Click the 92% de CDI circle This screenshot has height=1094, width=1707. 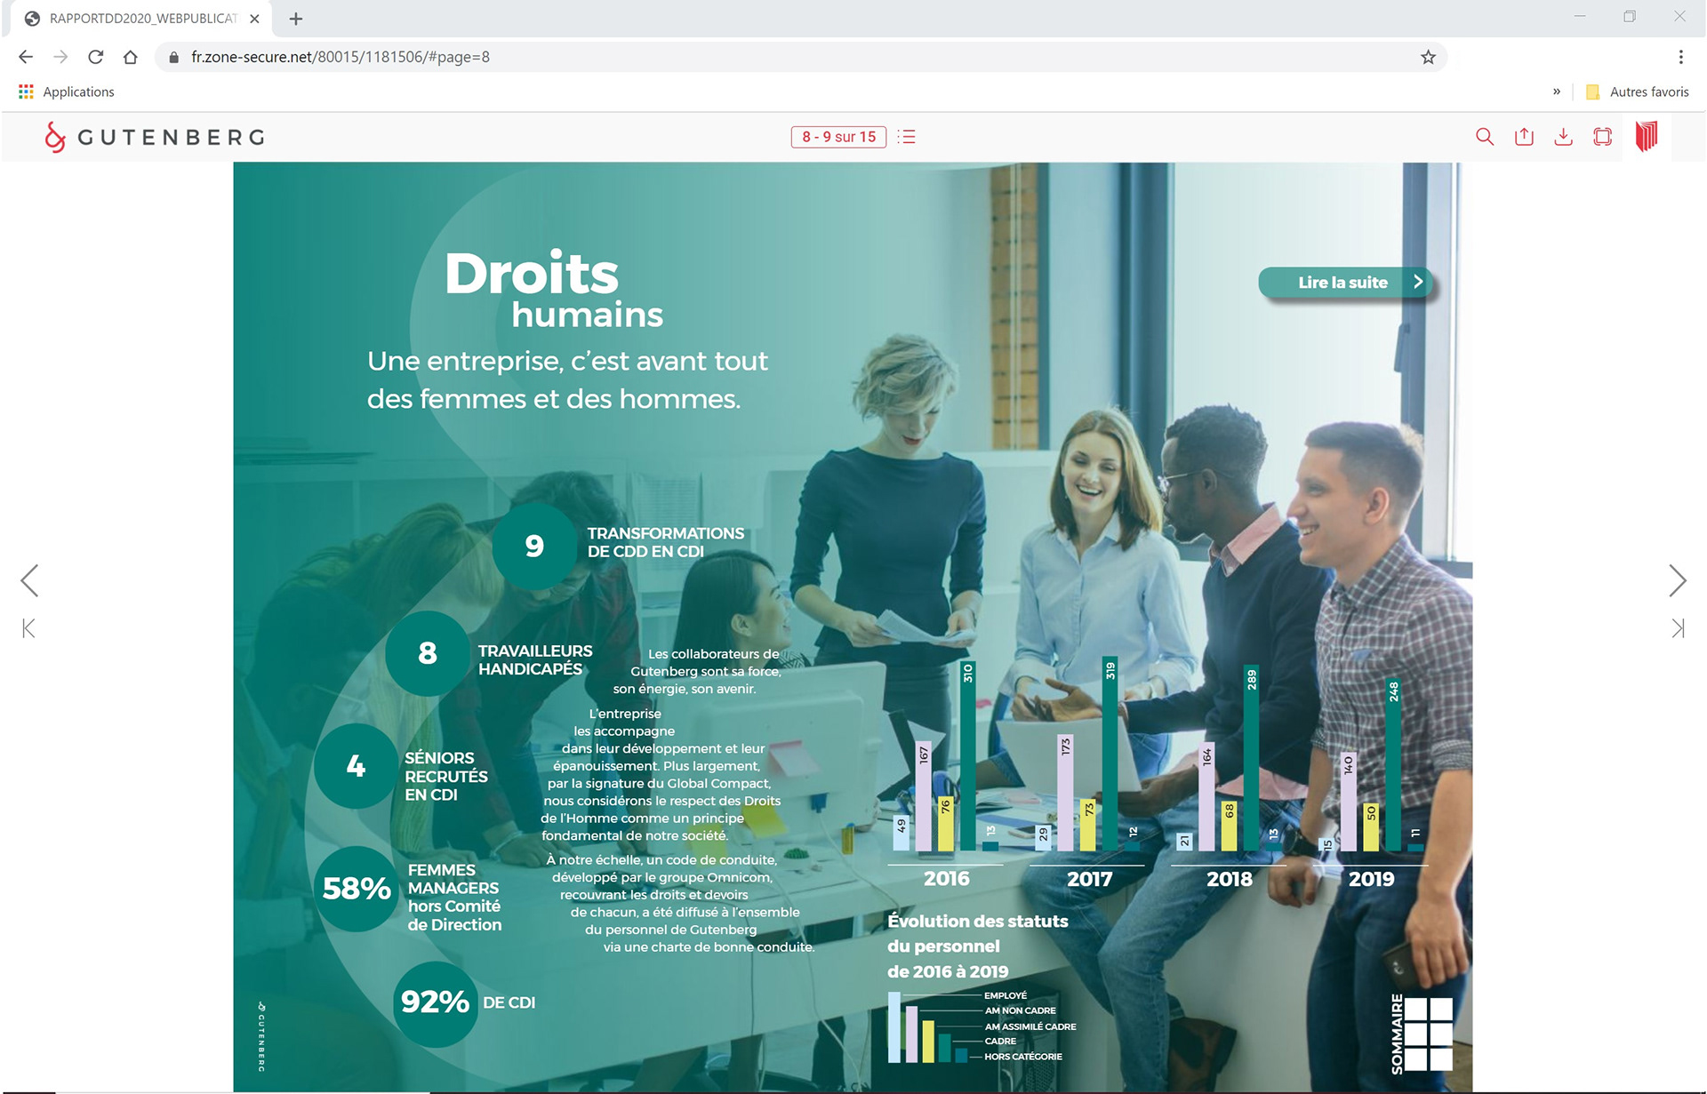tap(435, 1002)
